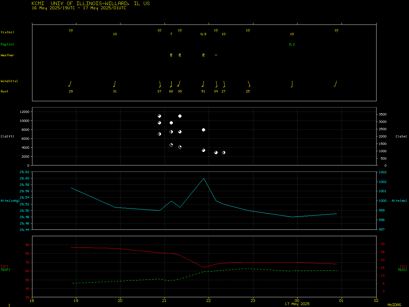Screen dimensions: 409x307
Task: Click the red temperature line's lowest dip
Action: point(204,267)
